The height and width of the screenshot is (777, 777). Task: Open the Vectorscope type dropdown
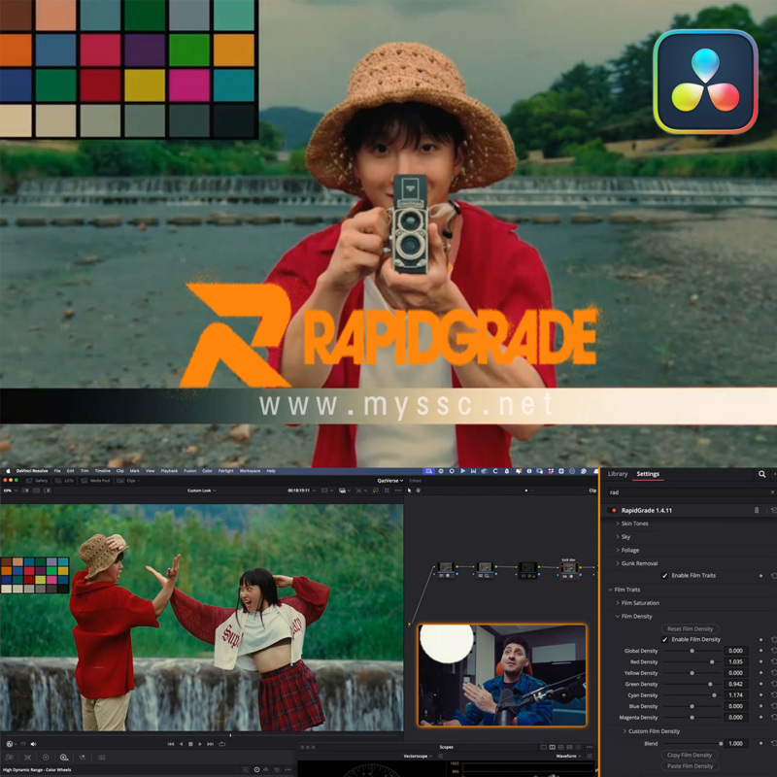tap(418, 757)
